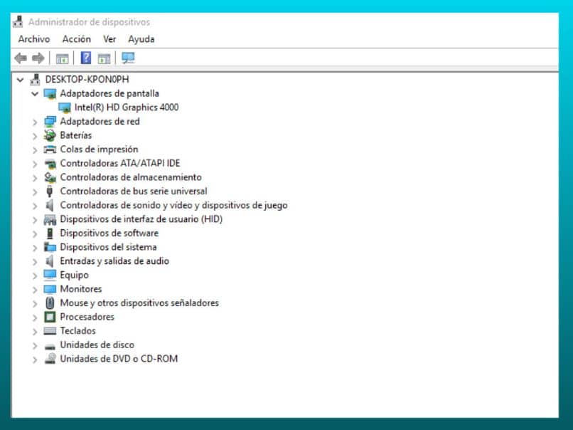The height and width of the screenshot is (430, 573).
Task: Open the Archivo menu
Action: (34, 38)
